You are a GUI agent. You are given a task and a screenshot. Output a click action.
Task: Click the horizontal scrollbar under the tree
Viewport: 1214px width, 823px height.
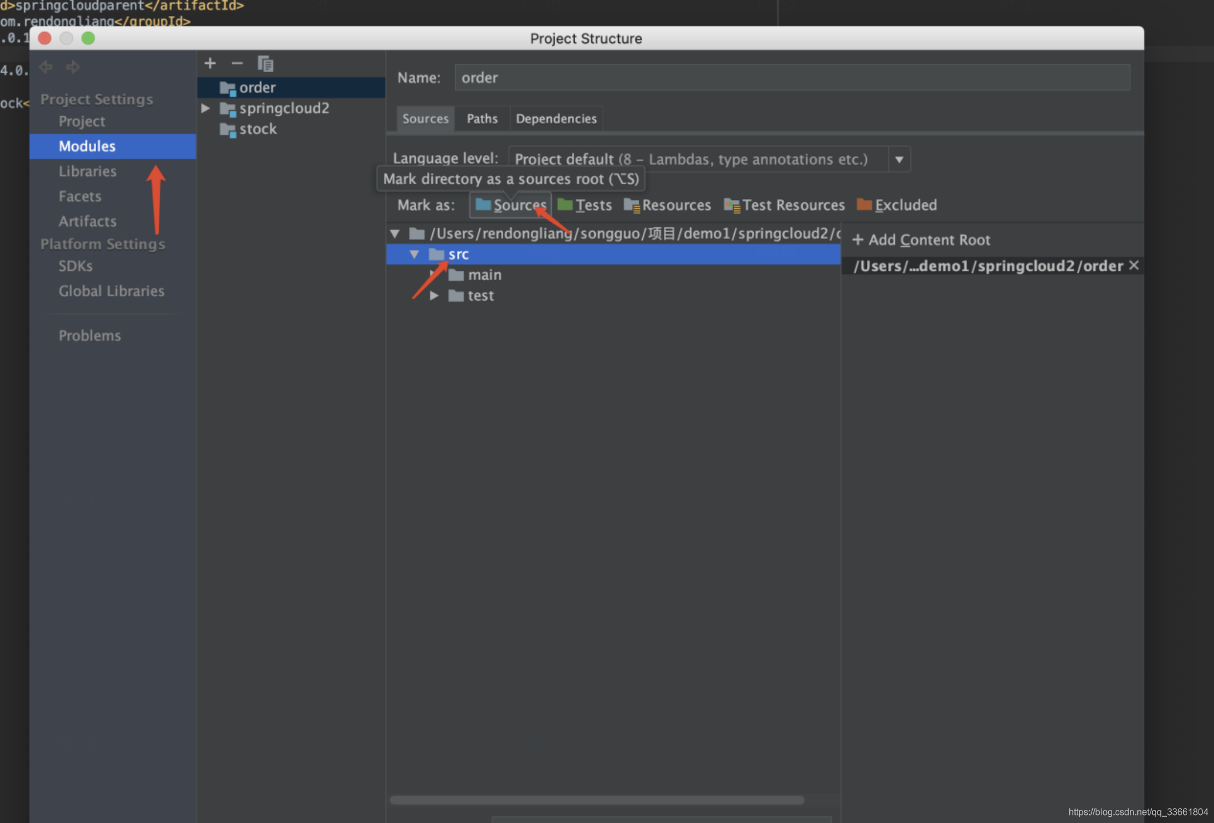tap(597, 800)
